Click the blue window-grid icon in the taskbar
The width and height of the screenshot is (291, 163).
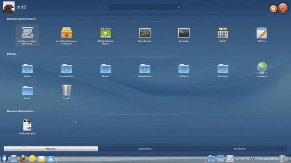(221, 158)
